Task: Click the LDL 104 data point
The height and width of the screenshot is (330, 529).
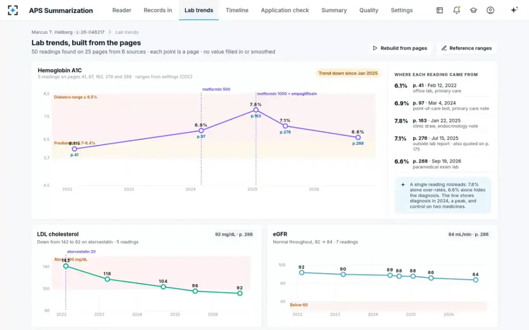Action: pos(163,287)
